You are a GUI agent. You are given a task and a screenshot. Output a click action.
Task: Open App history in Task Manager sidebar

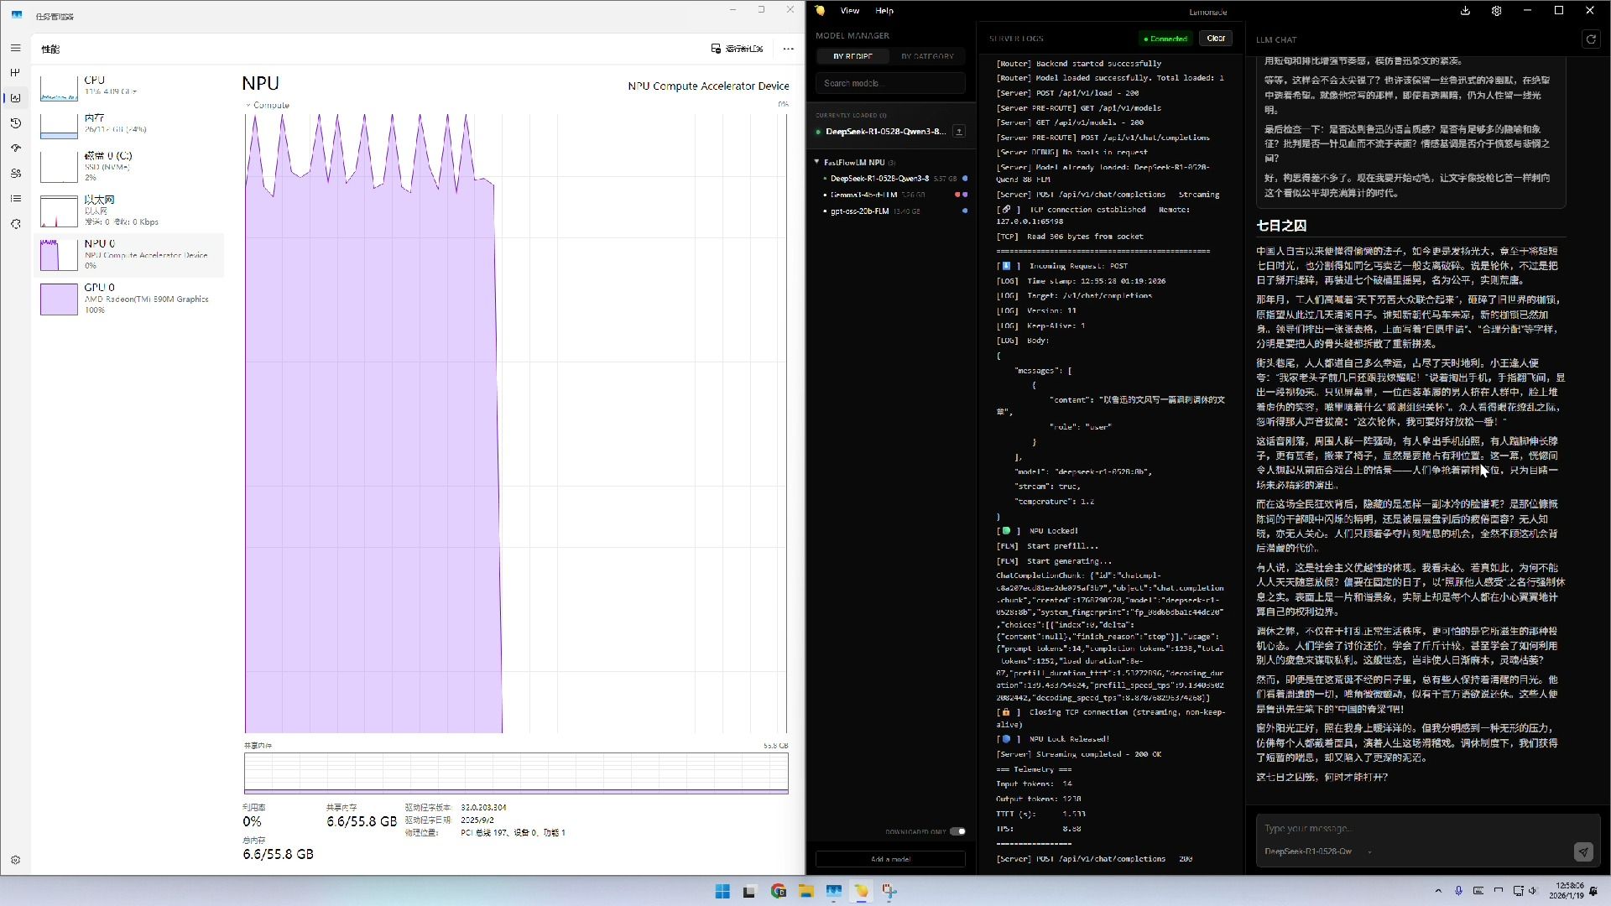point(15,123)
